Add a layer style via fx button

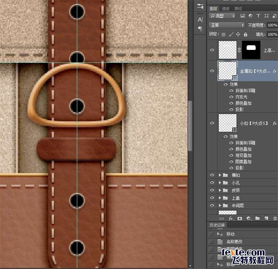coord(231,218)
